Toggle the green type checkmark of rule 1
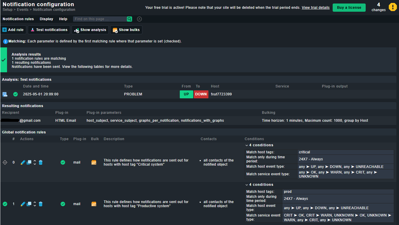399x225 pixels. pos(63,204)
